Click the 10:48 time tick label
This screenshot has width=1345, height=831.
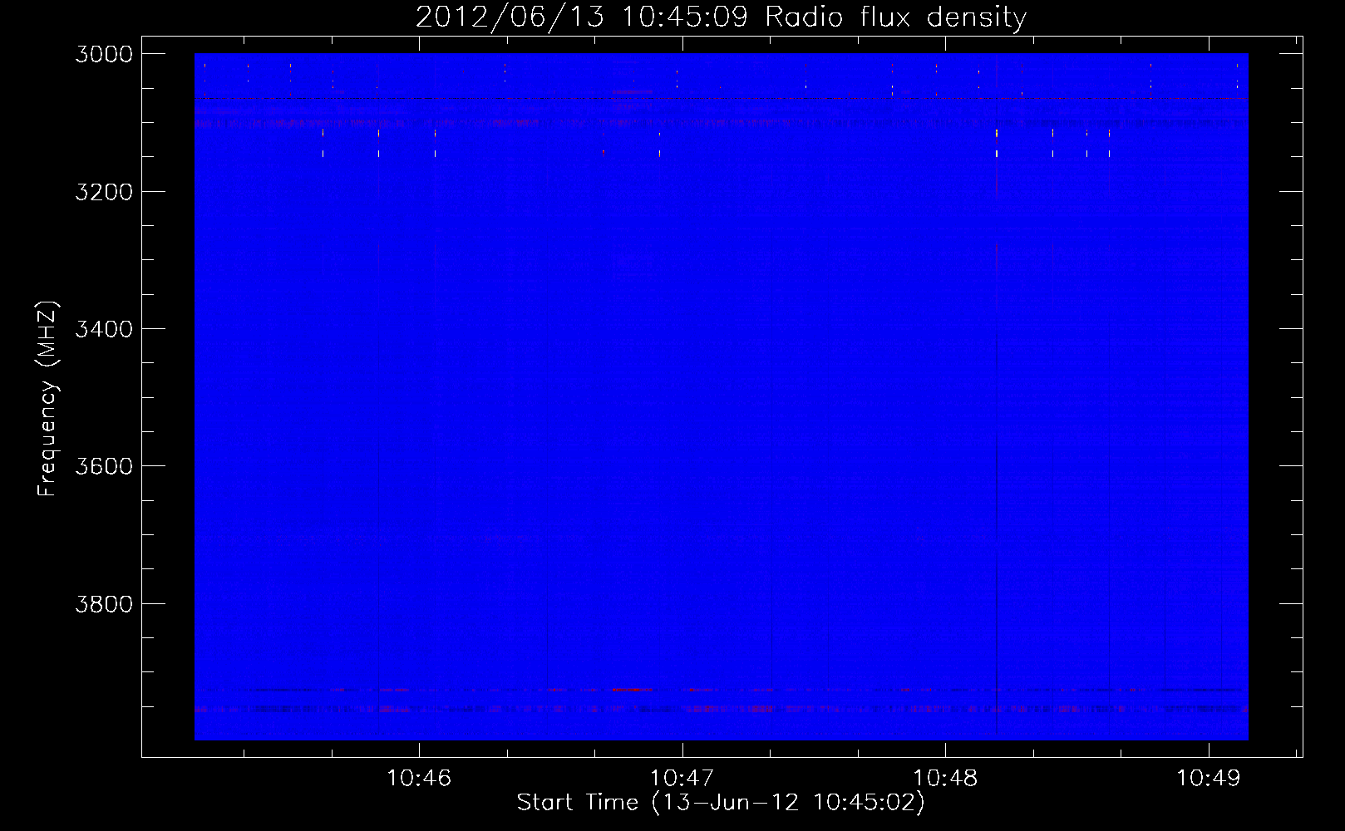click(945, 779)
